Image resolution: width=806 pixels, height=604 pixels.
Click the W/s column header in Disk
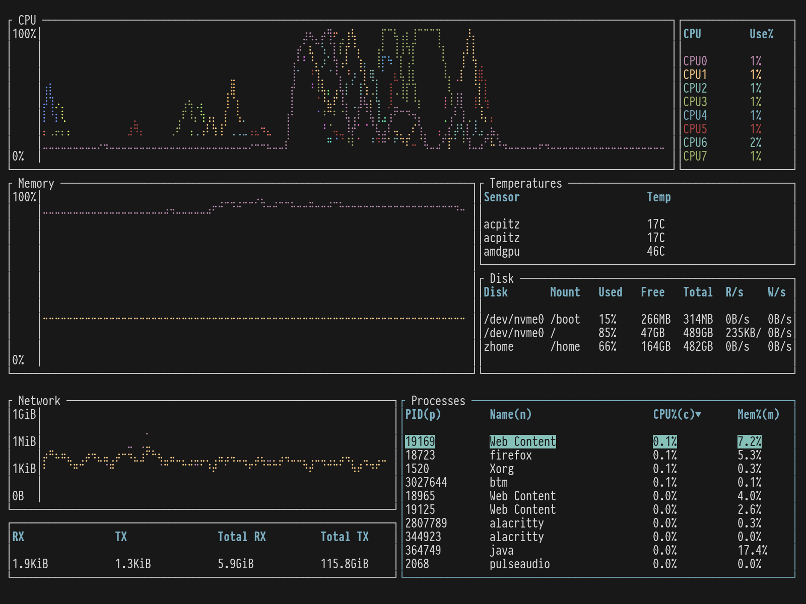pyautogui.click(x=777, y=292)
